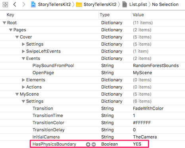185x148 pixels.
Task: Collapse the Events dictionary
Action: pyautogui.click(x=23, y=58)
